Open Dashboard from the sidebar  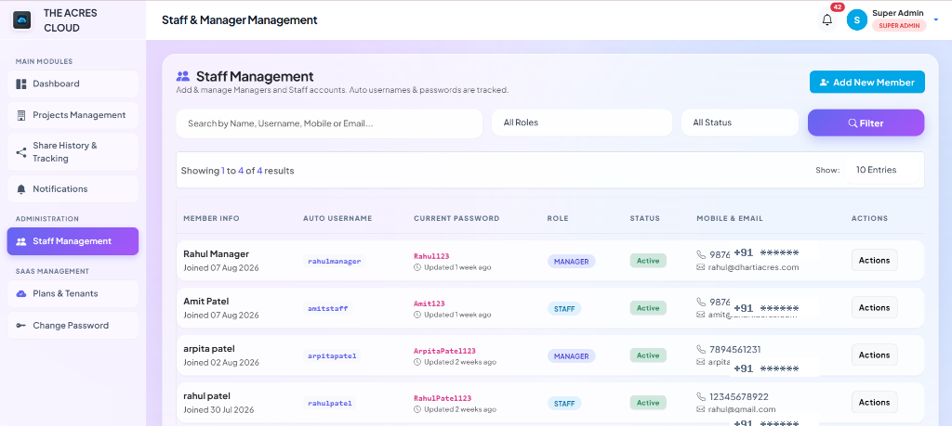click(x=73, y=84)
